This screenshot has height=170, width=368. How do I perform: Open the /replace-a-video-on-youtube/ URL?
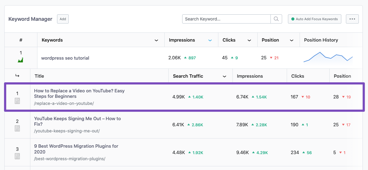pyautogui.click(x=64, y=103)
